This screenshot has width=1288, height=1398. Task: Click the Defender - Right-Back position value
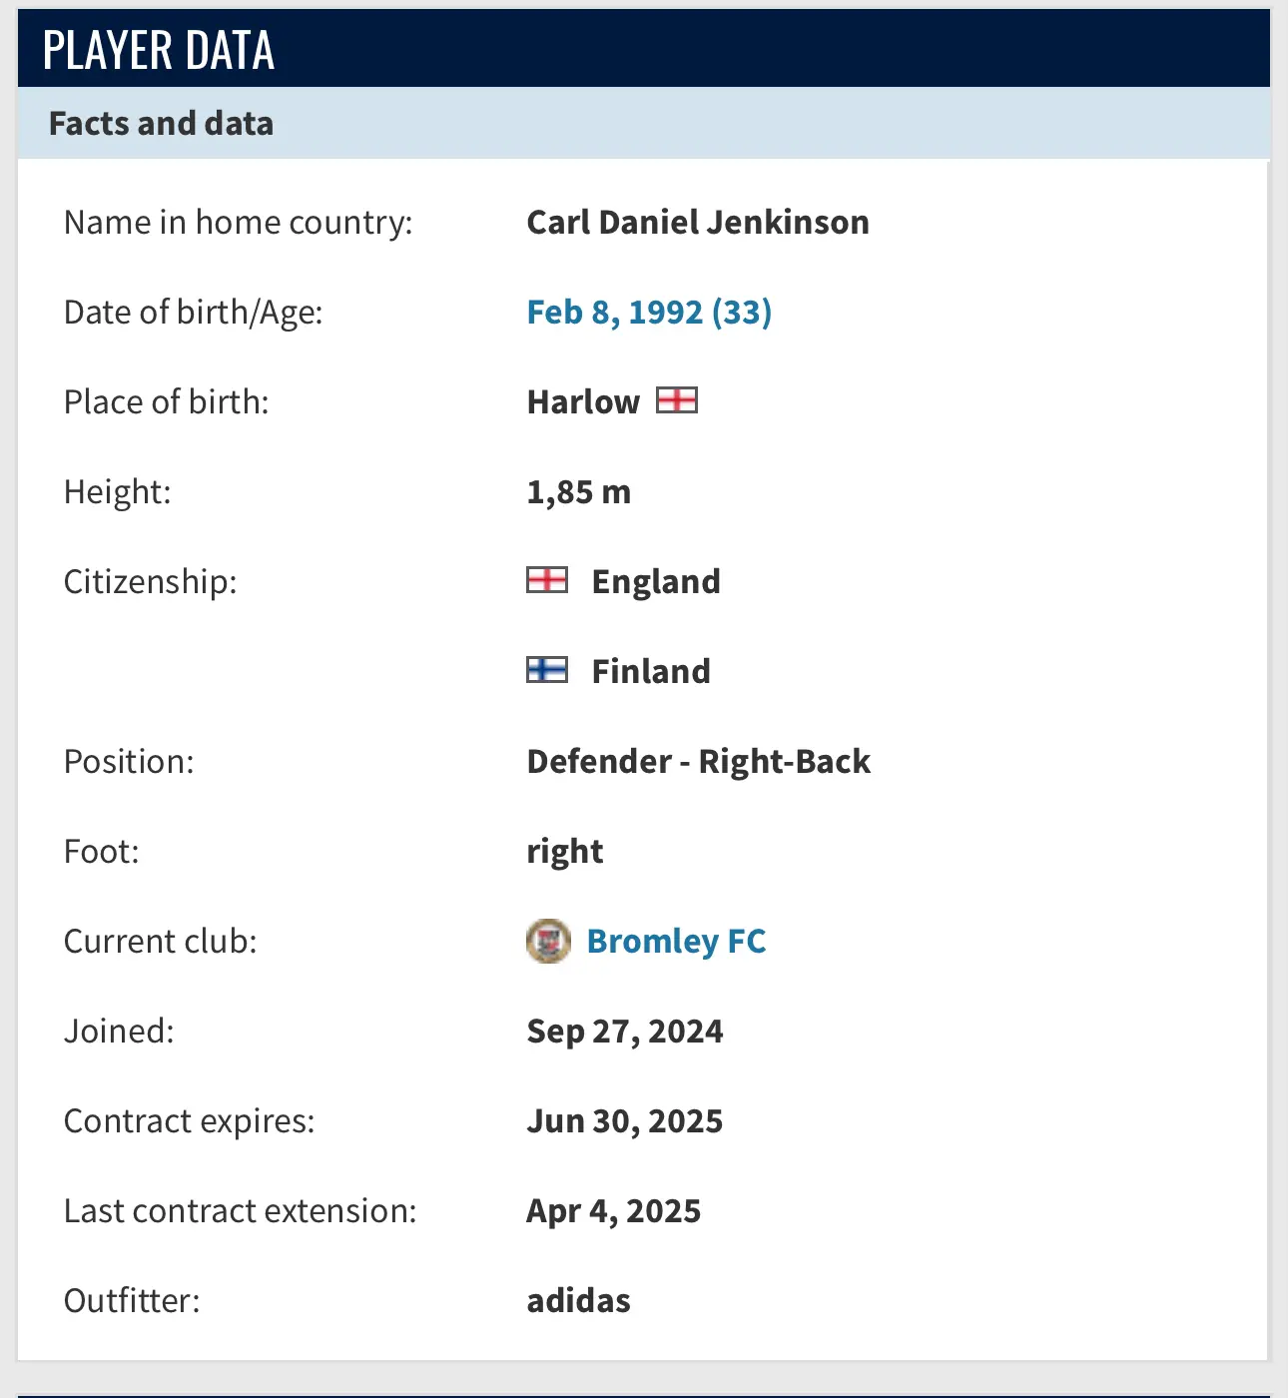coord(699,762)
